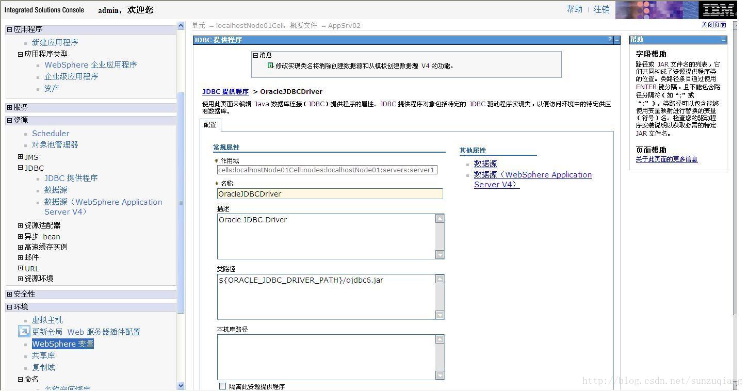
Task: Click help question mark in JDBC panel header
Action: 610,40
